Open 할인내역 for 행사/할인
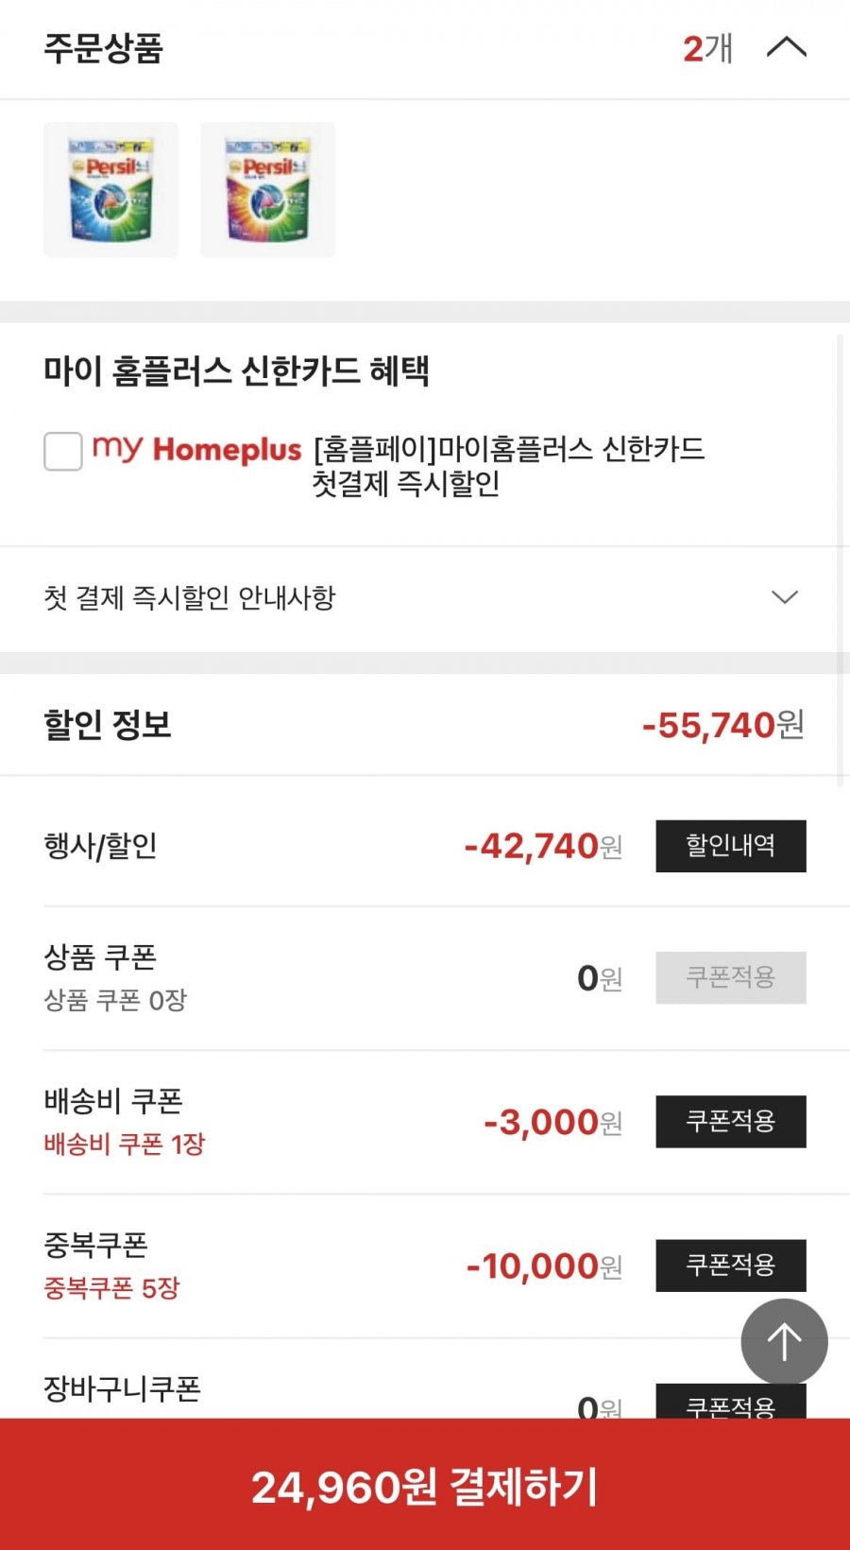Viewport: 850px width, 1550px height. click(x=730, y=845)
